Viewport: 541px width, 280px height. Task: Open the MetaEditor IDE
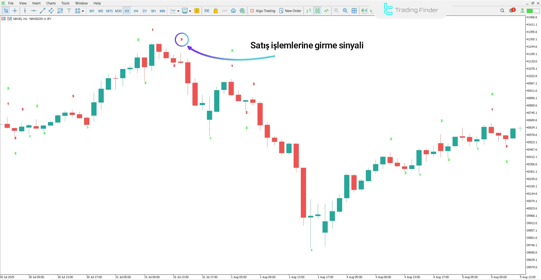[207, 11]
